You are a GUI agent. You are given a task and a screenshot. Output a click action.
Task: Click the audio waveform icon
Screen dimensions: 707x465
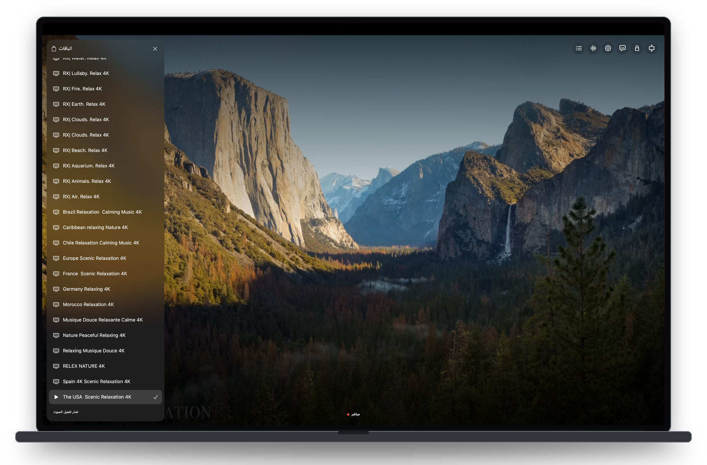coord(593,48)
